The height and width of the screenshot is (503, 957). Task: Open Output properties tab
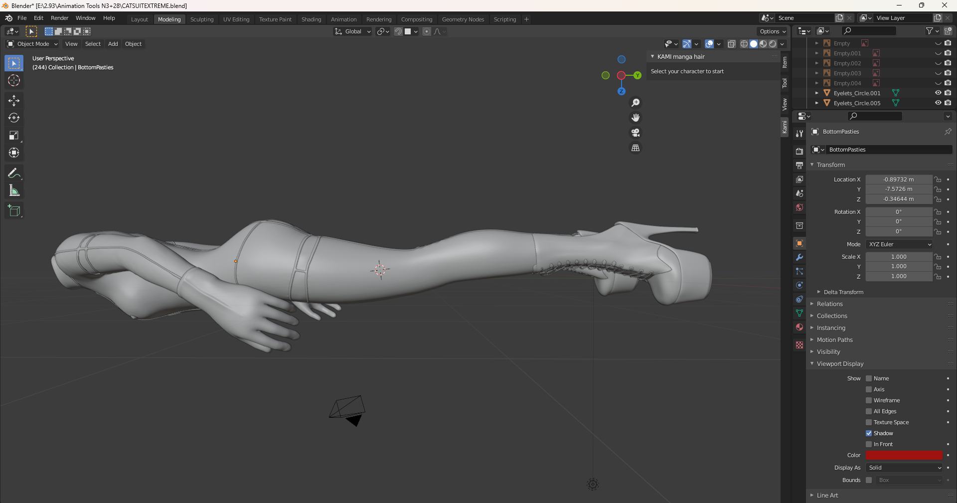pos(799,166)
